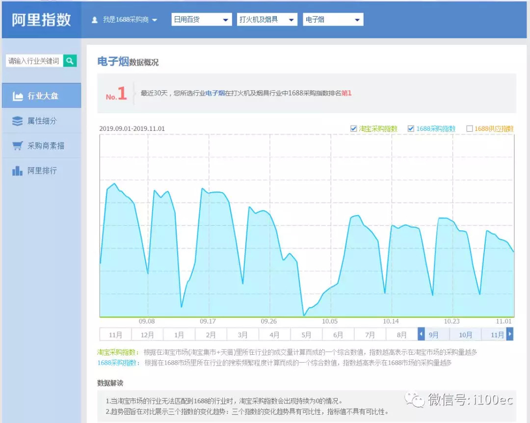The width and height of the screenshot is (530, 423).
Task: Click the user profile icon in header
Action: pyautogui.click(x=95, y=20)
